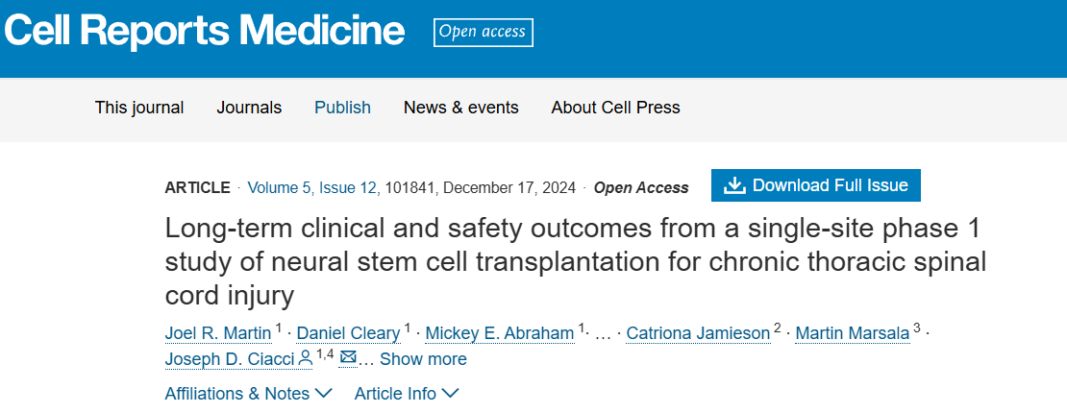Show more authors in the author list
This screenshot has width=1067, height=413.
pos(423,359)
